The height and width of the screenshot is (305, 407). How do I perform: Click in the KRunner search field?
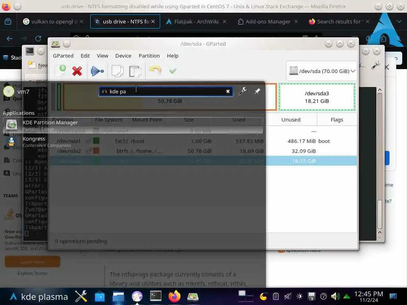pyautogui.click(x=166, y=91)
